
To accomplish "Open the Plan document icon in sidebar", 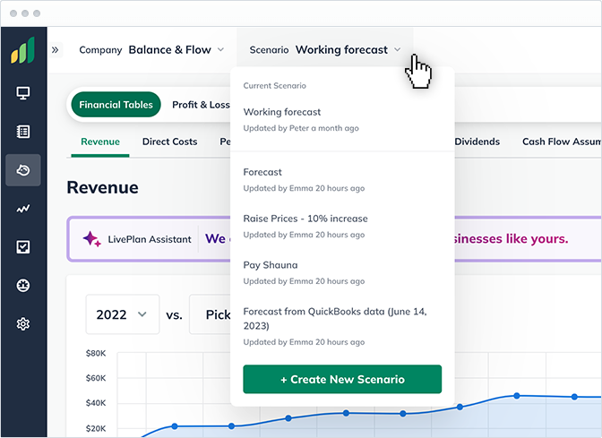I will click(x=23, y=132).
